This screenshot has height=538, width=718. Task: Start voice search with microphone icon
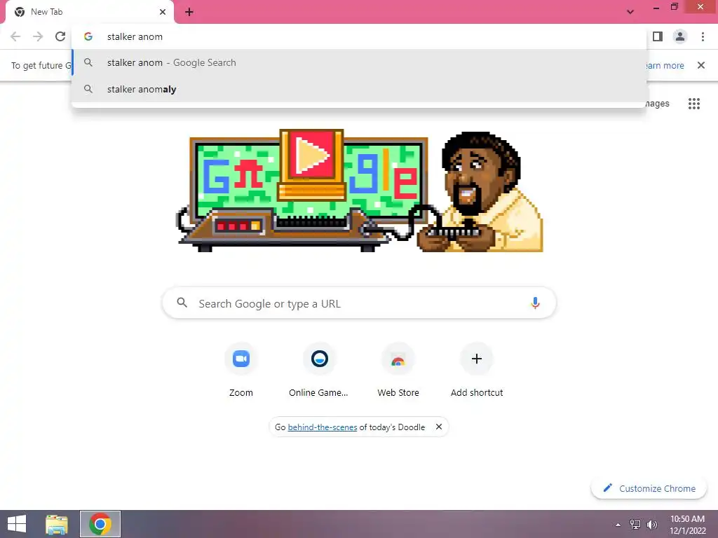(x=535, y=303)
